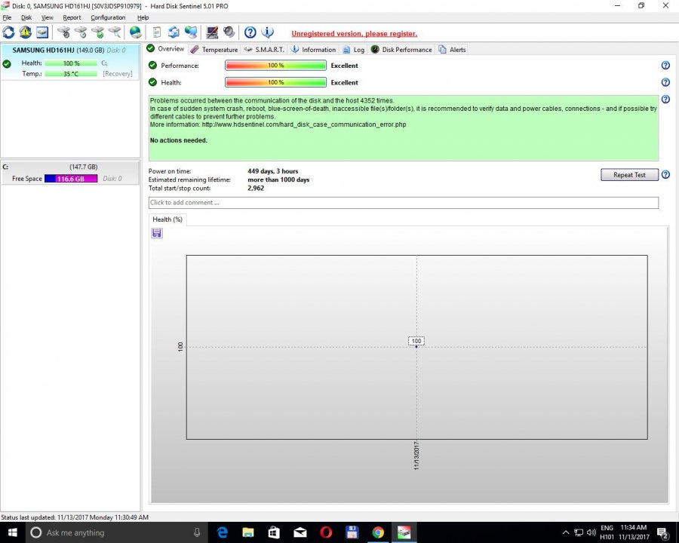
Task: Click the disk drive panel toolbar icon
Action: click(x=42, y=32)
